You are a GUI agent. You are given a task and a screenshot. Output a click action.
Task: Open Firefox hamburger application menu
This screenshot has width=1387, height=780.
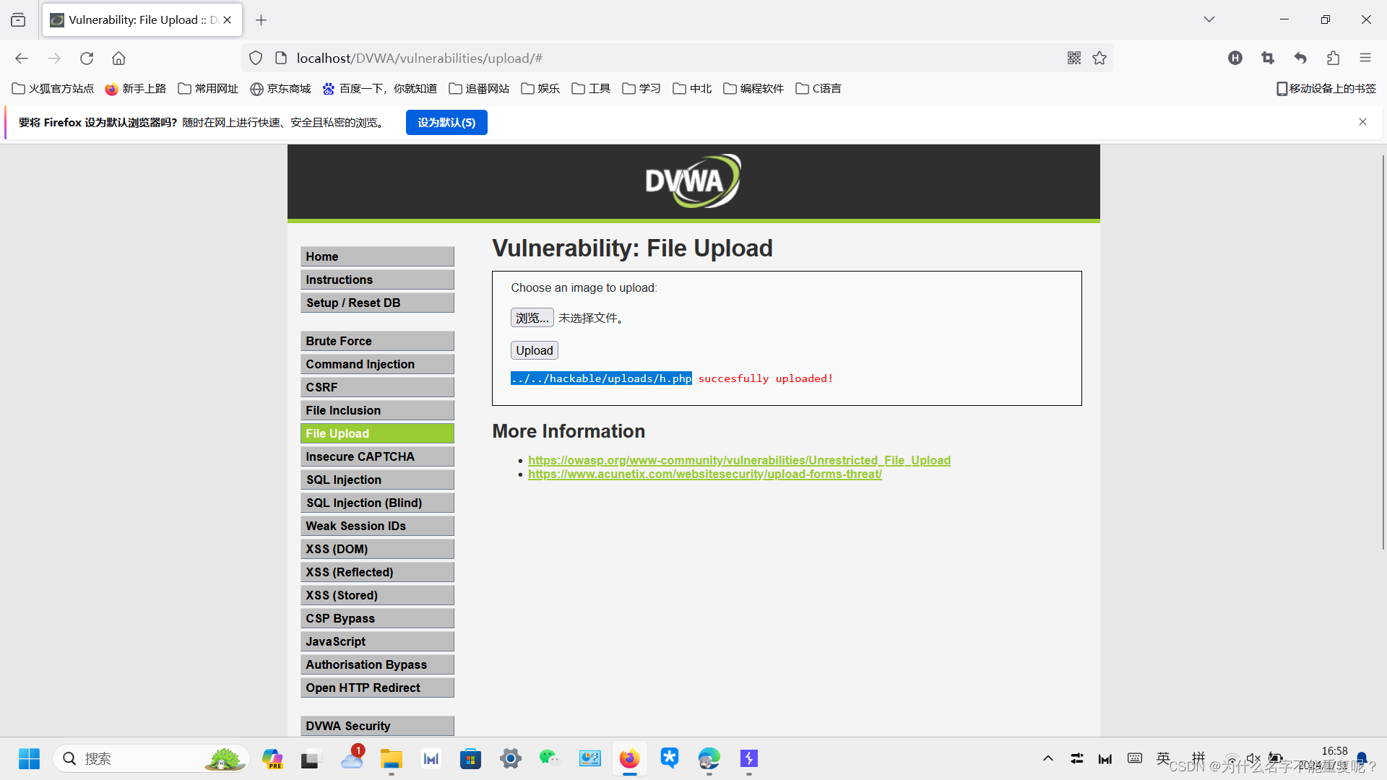1365,58
